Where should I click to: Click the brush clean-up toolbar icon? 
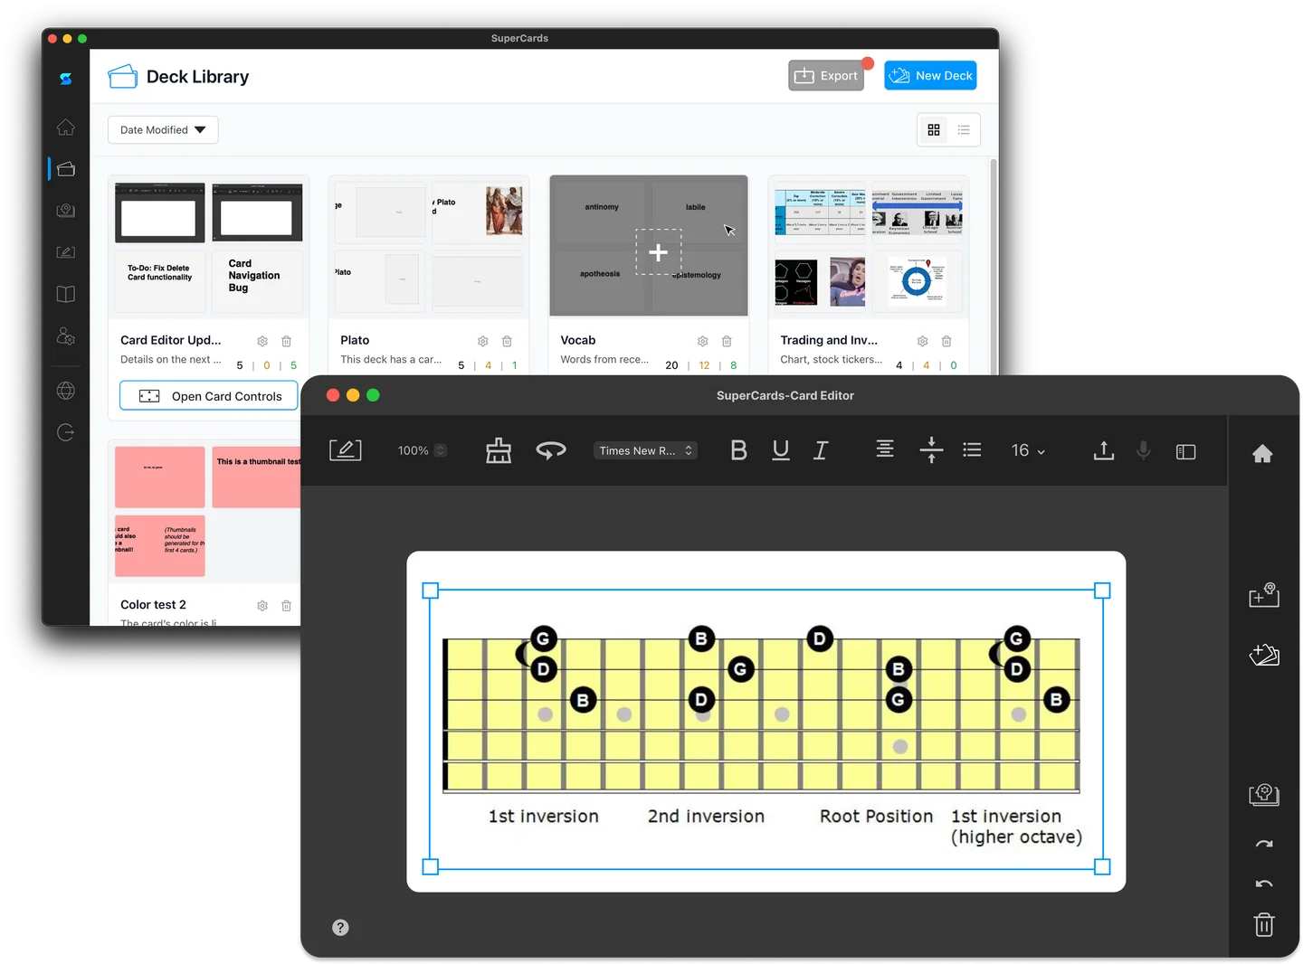(x=498, y=449)
